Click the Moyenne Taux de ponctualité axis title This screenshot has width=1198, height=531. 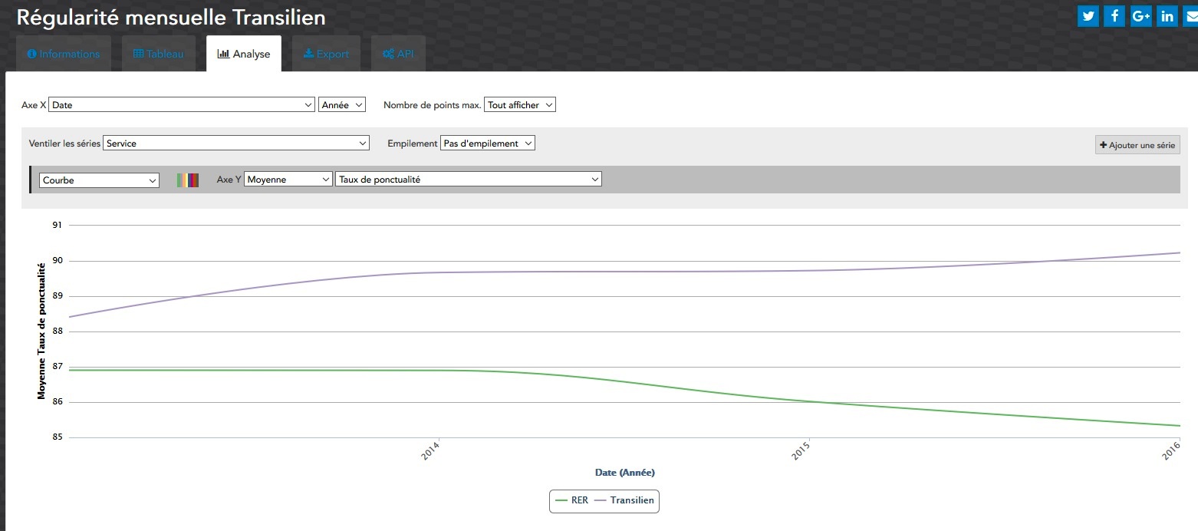[41, 331]
